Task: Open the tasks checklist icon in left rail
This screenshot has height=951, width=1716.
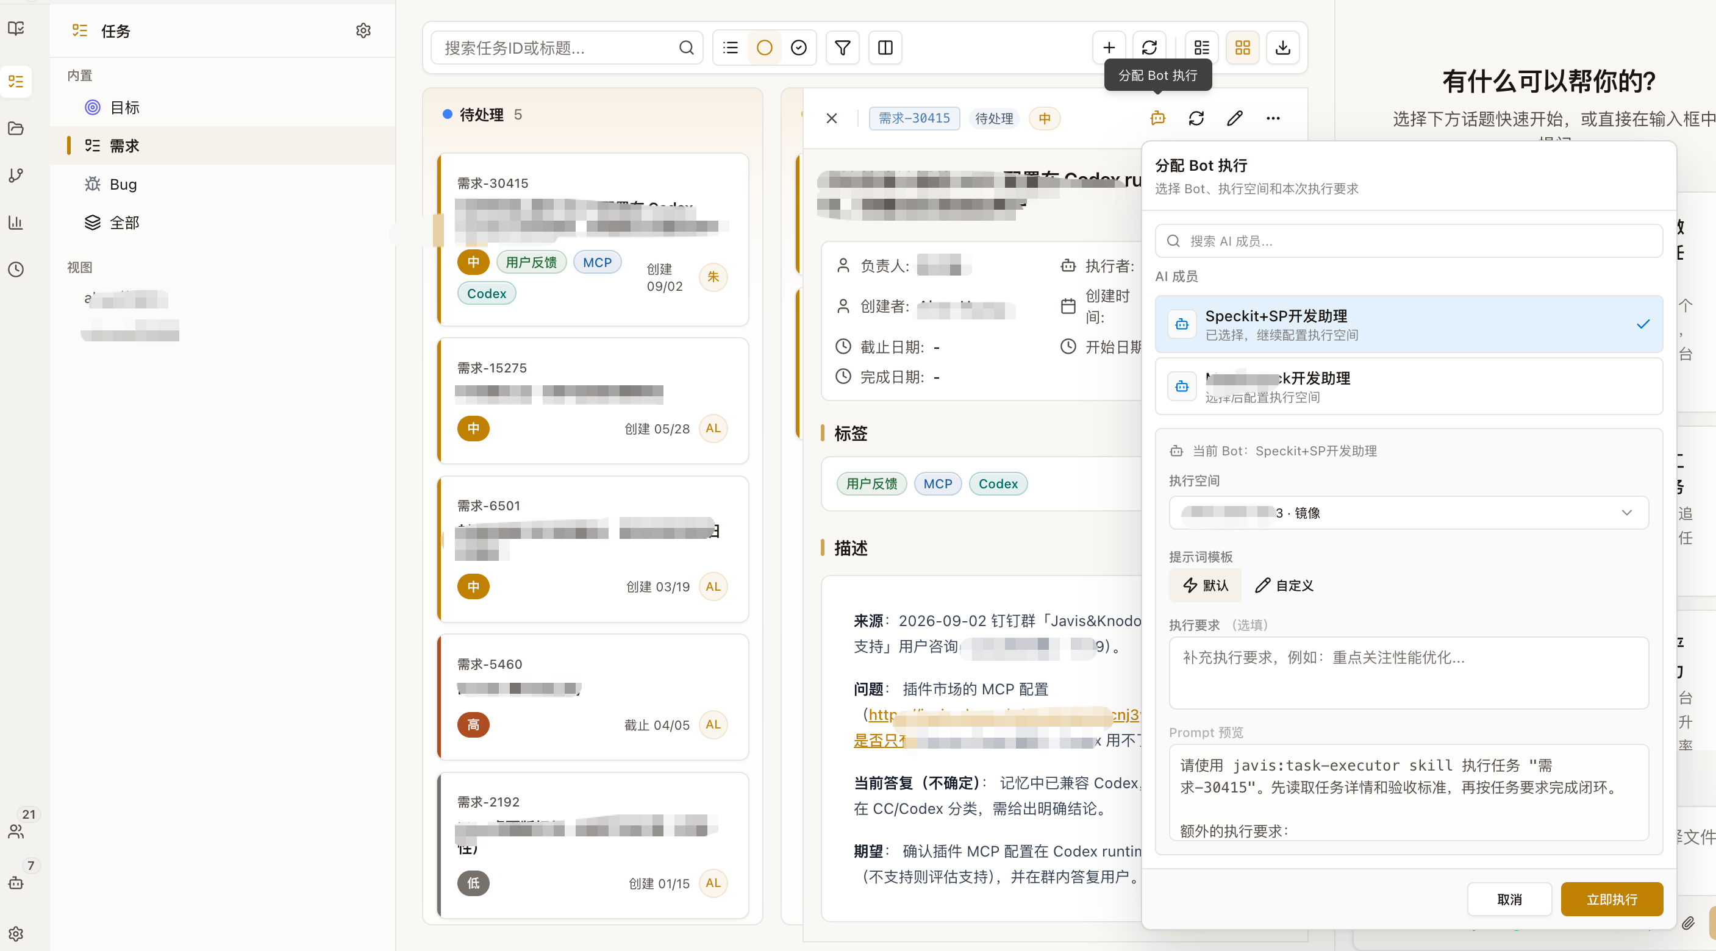Action: pos(16,81)
